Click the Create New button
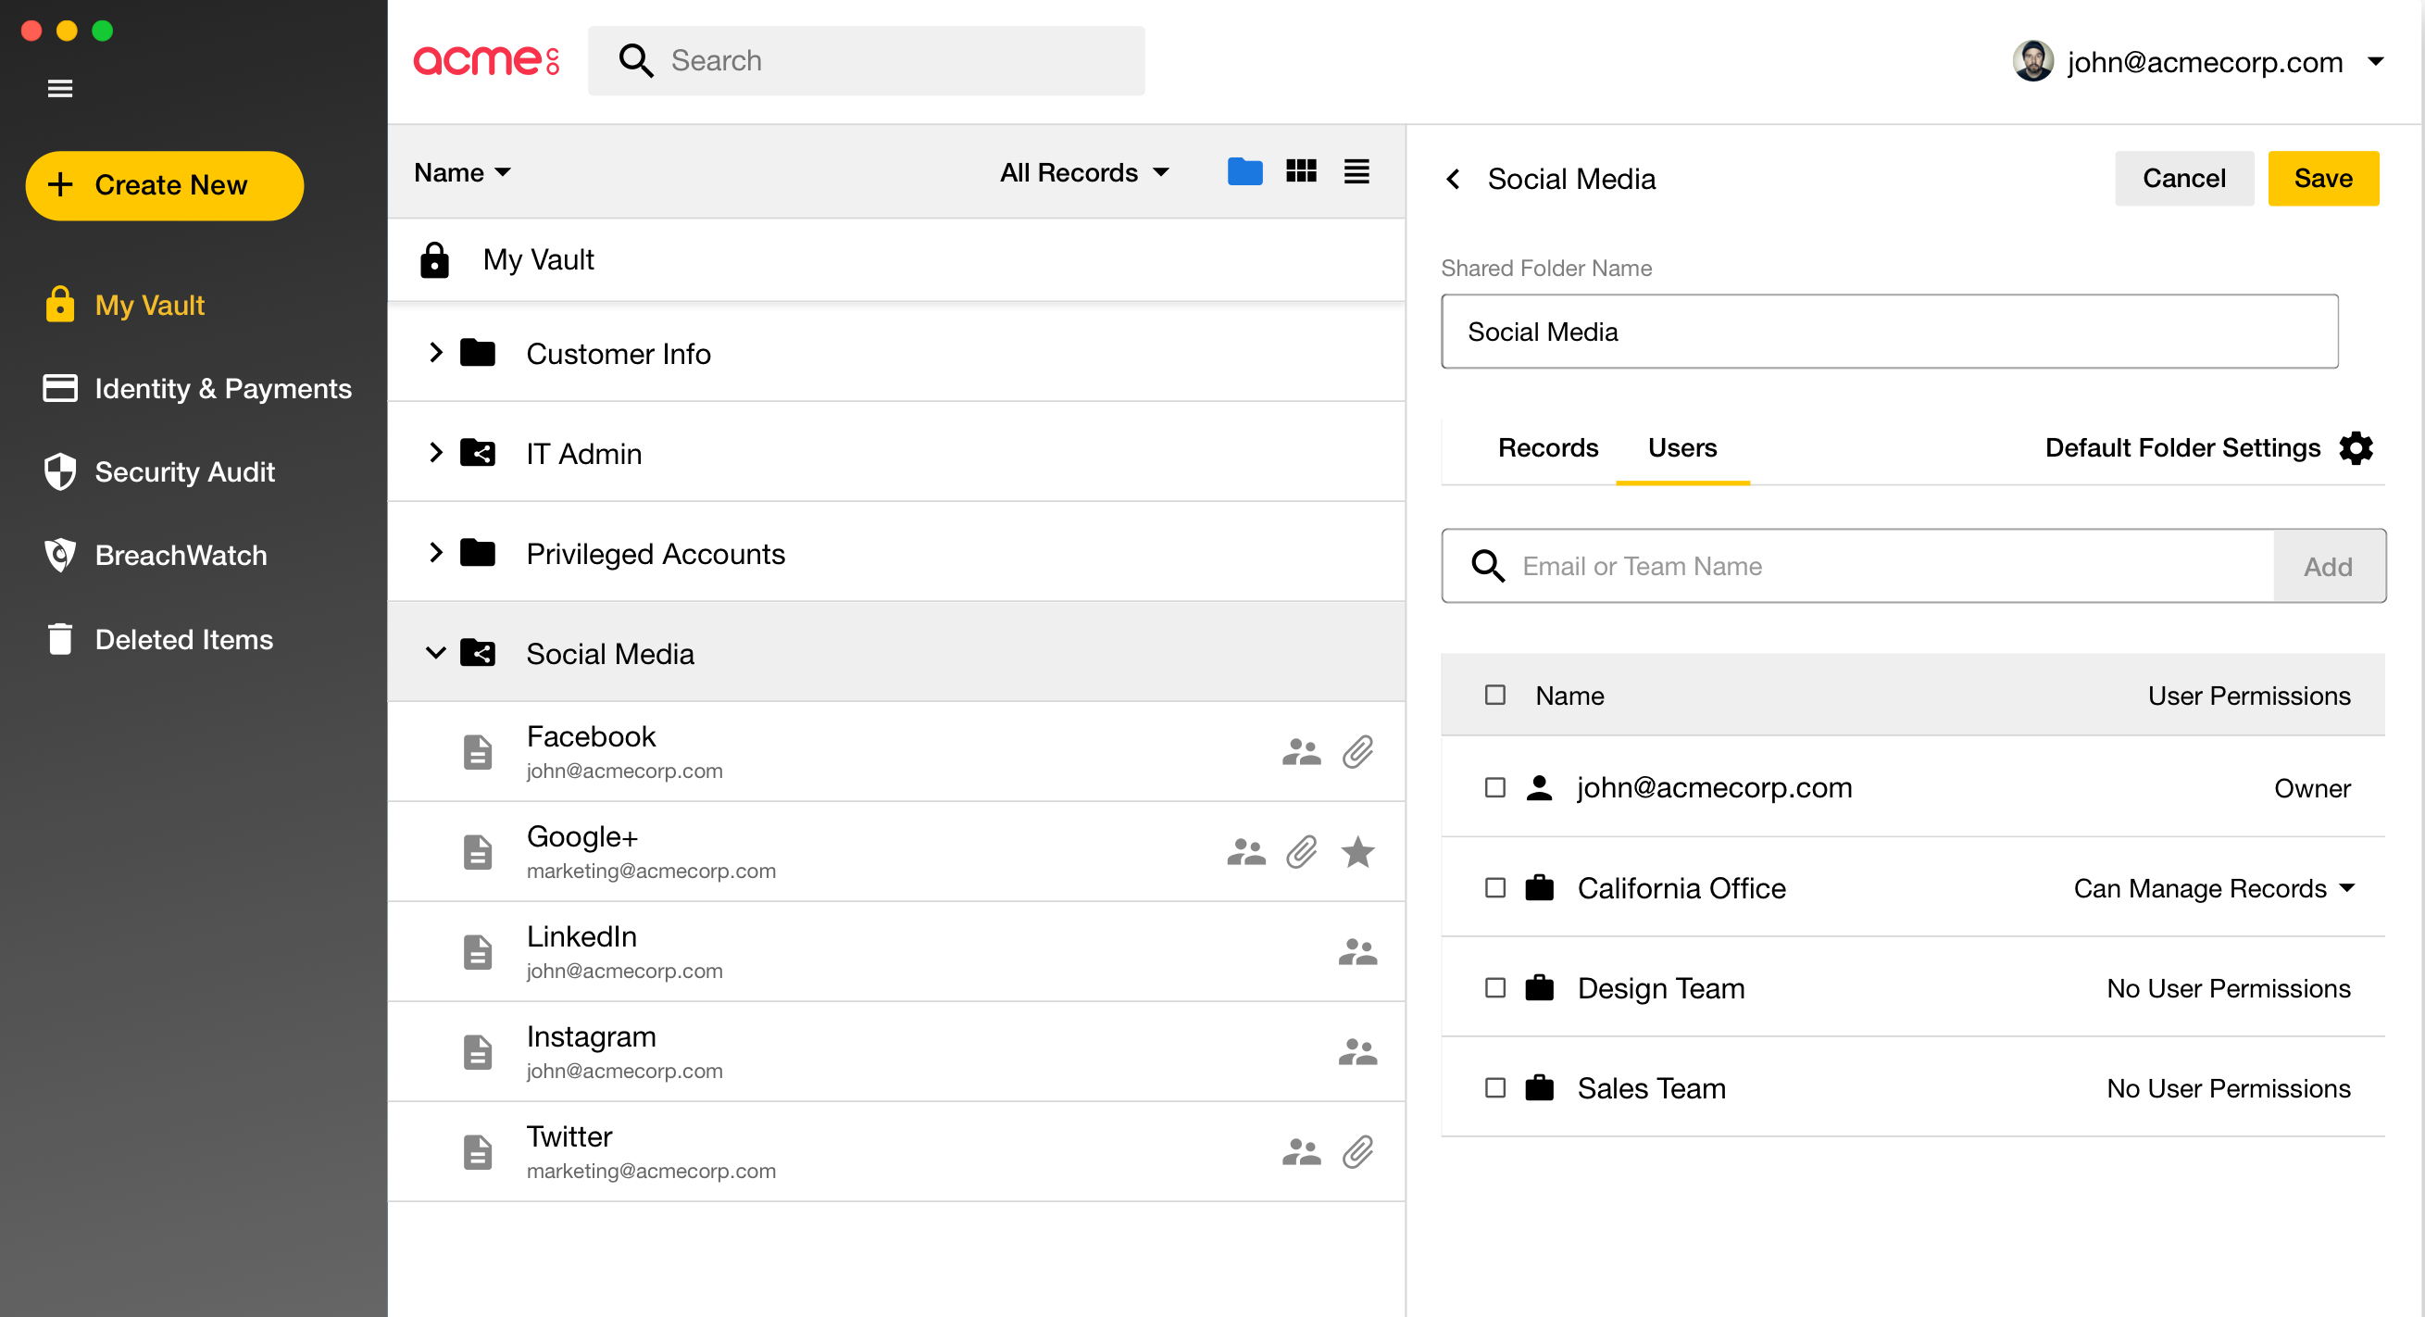This screenshot has height=1317, width=2425. pos(165,185)
